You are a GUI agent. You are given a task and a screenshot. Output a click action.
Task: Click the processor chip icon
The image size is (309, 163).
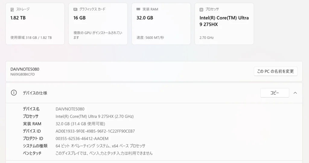(202, 9)
